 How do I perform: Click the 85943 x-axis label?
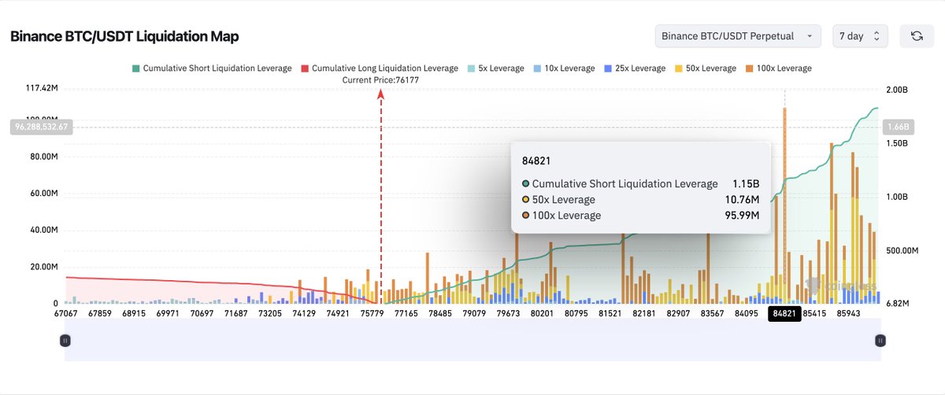coord(848,313)
